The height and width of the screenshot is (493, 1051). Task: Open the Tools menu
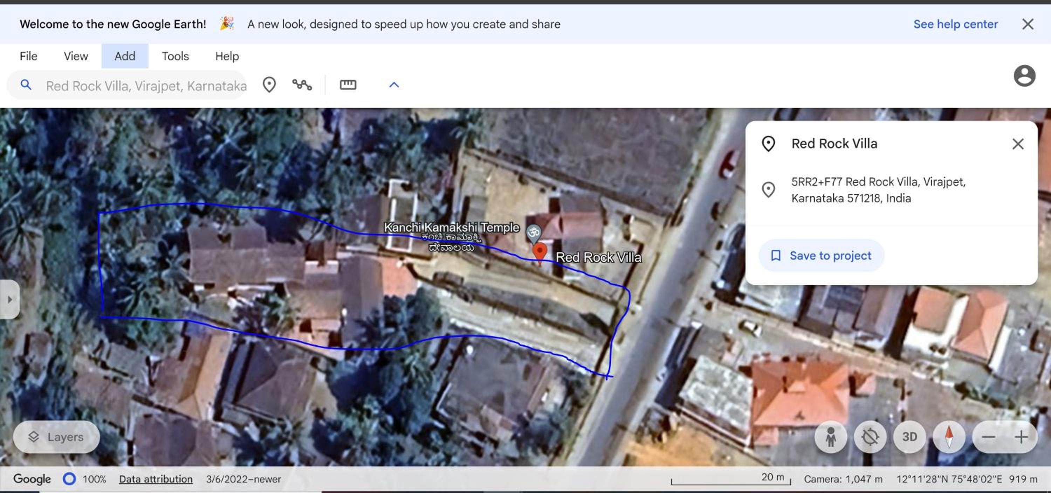175,56
